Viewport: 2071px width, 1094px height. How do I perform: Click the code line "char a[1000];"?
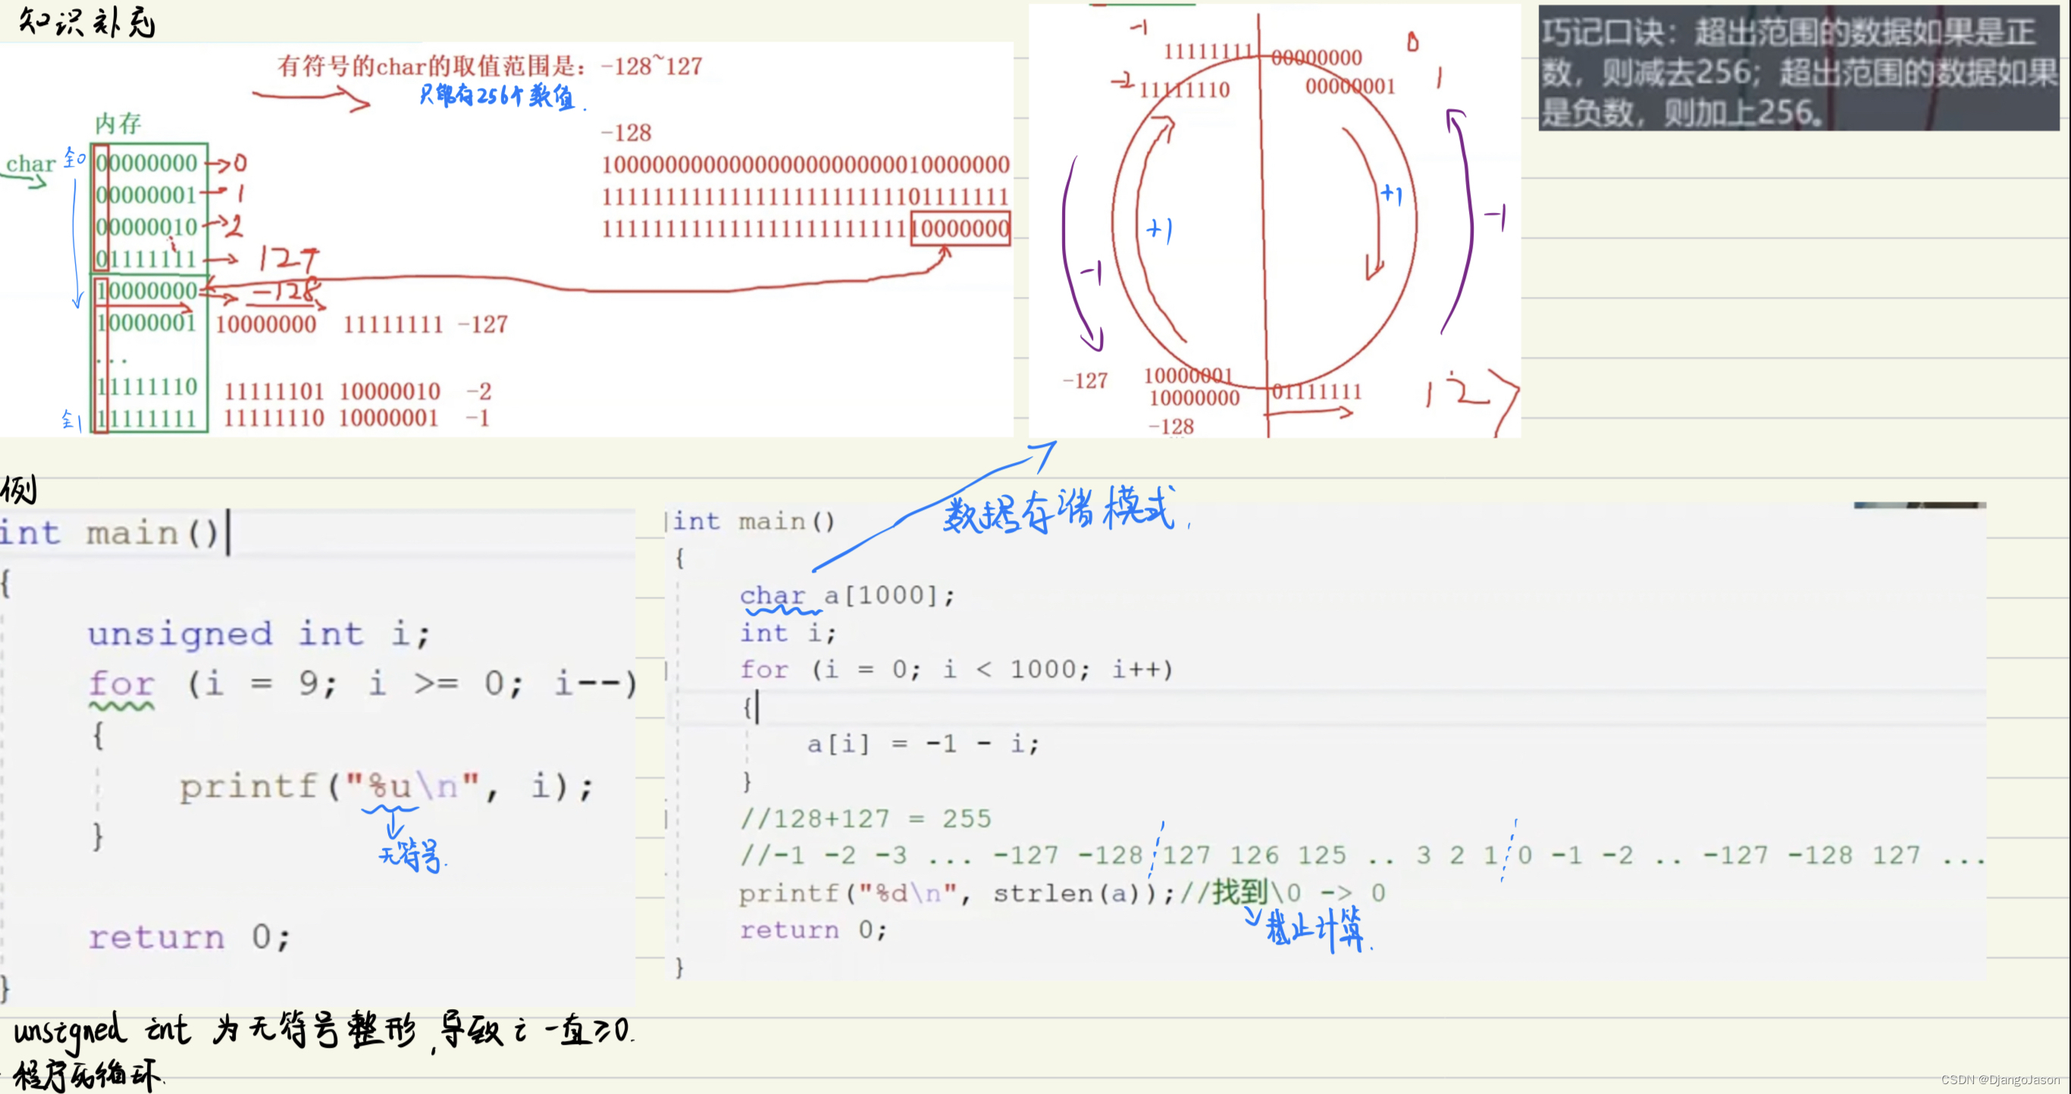pyautogui.click(x=848, y=595)
